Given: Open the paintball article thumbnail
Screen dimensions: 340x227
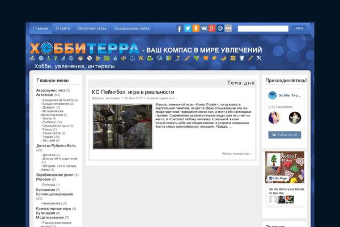Looking at the screenshot, I should coord(122,127).
